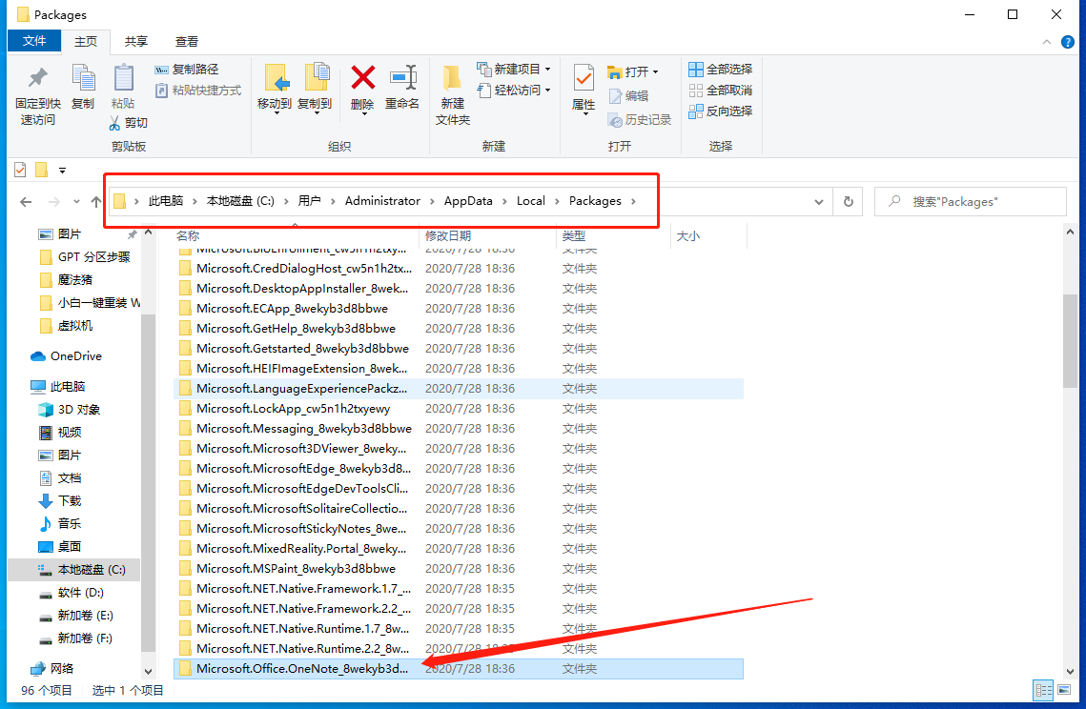Click Local in the address breadcrumb
The height and width of the screenshot is (709, 1086).
pos(530,201)
